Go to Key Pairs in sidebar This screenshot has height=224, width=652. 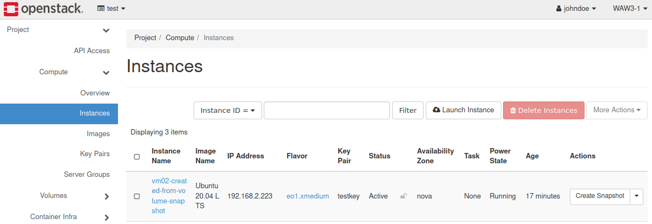(x=95, y=154)
